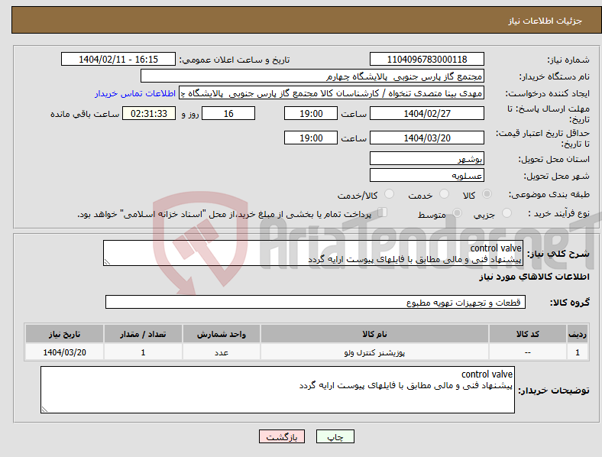Click the ایجاد کننده درخواست label
The width and height of the screenshot is (602, 457).
pos(548,94)
